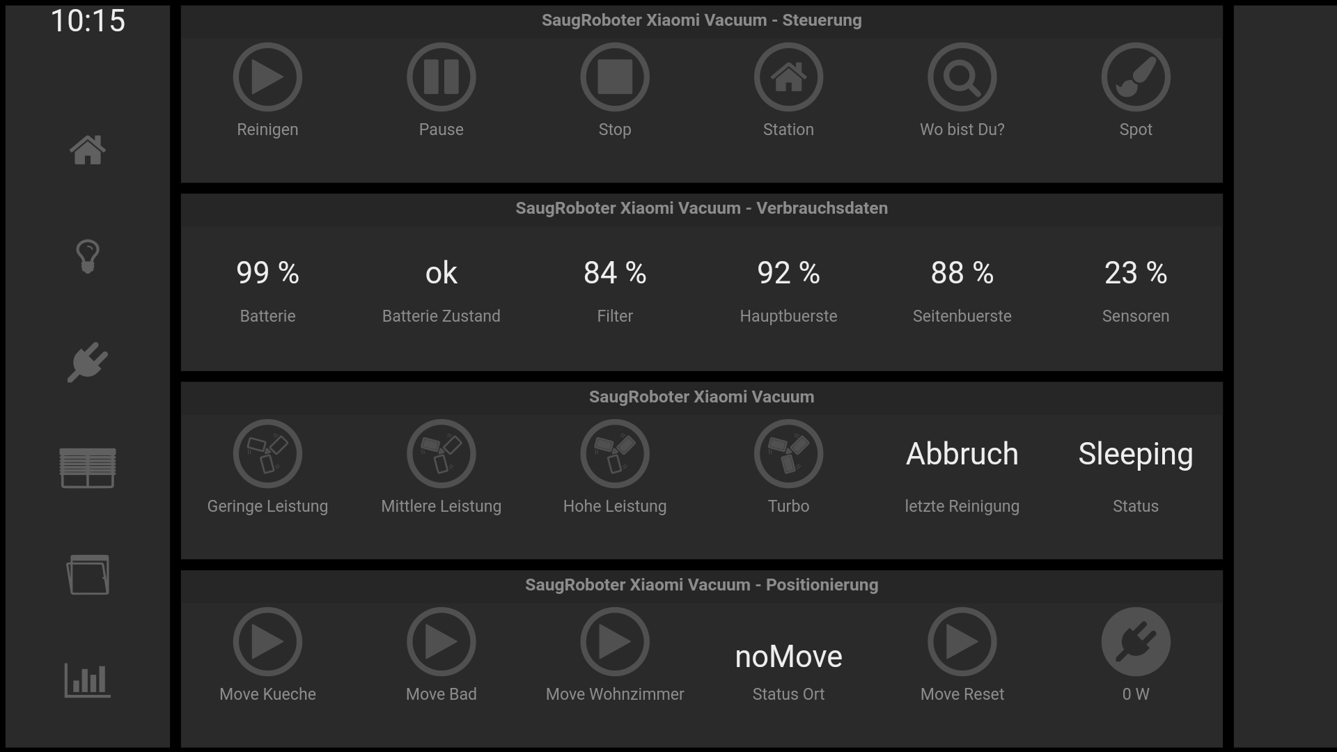Viewport: 1337px width, 752px height.
Task: Open the bar chart statistics page
Action: coord(88,680)
